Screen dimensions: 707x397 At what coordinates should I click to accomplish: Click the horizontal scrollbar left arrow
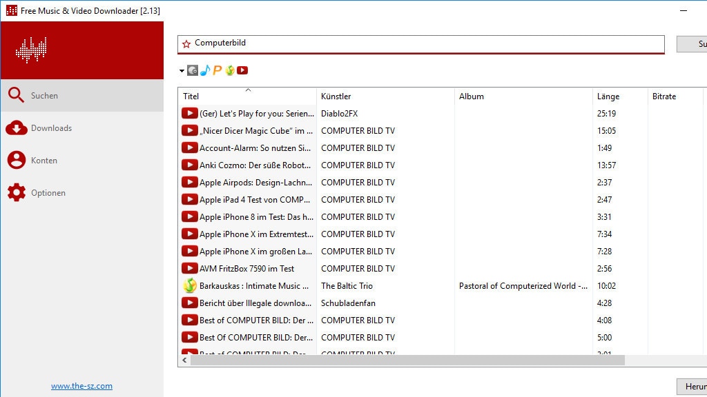point(184,360)
